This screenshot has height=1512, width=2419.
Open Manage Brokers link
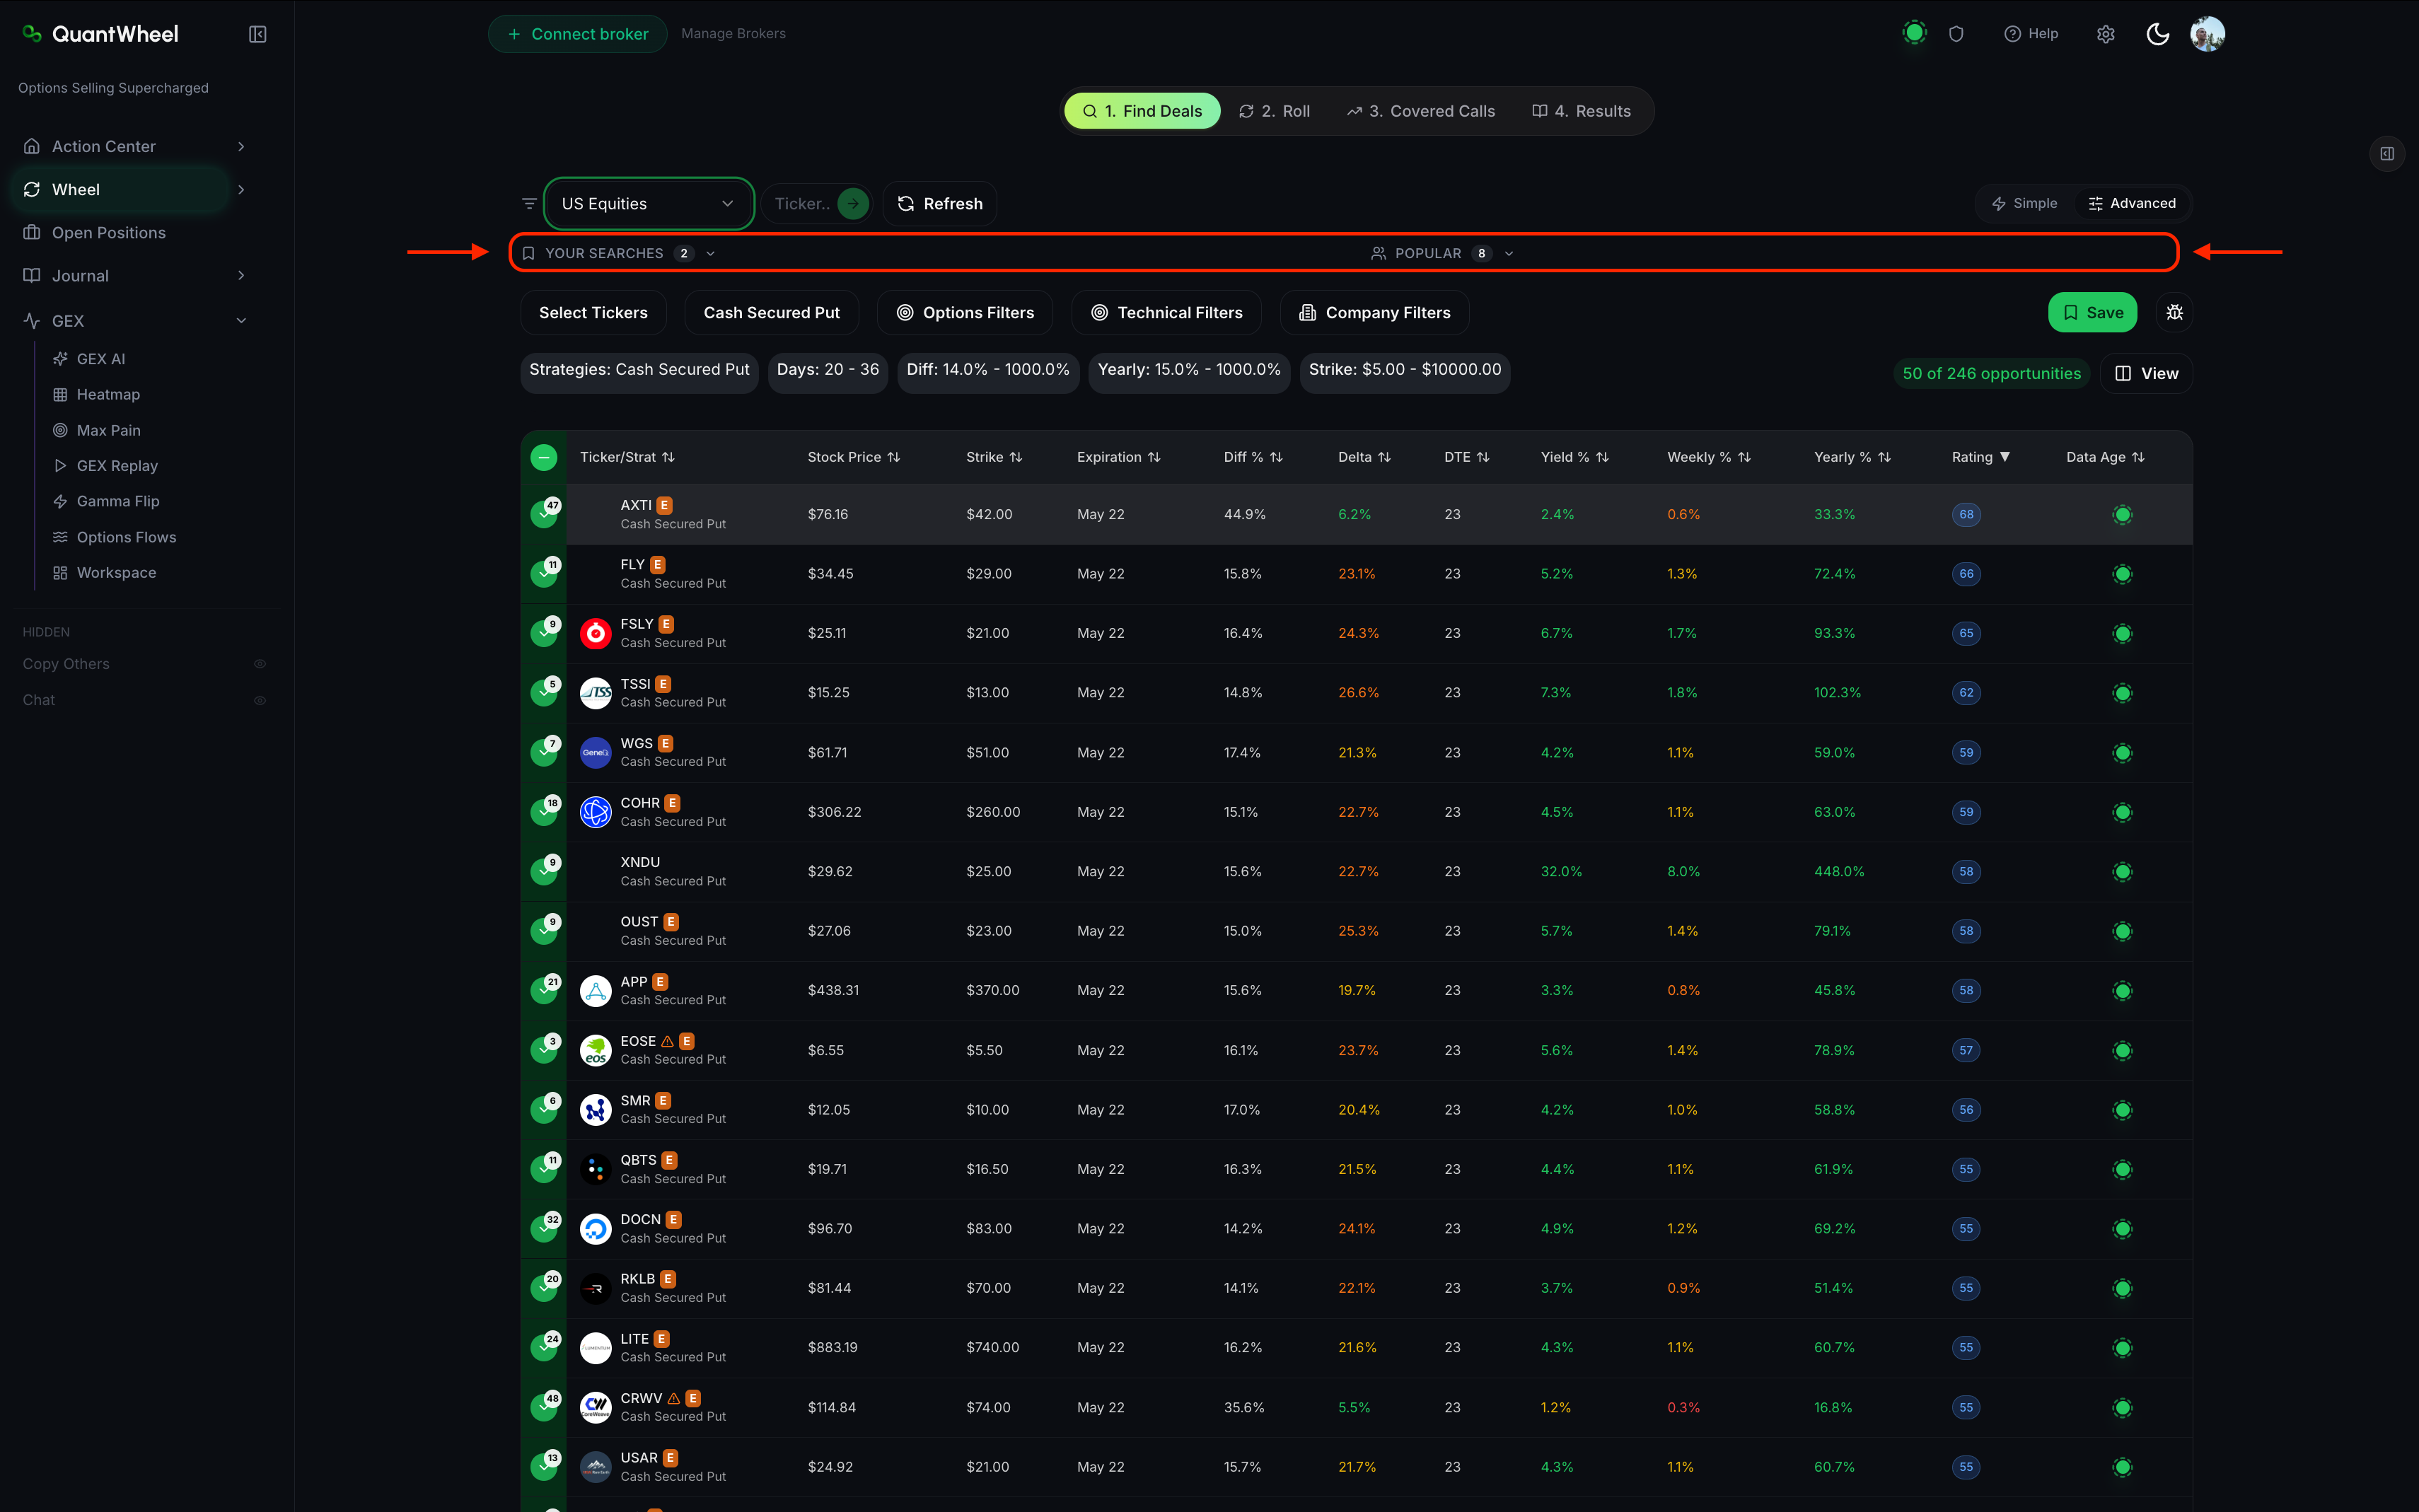(733, 34)
